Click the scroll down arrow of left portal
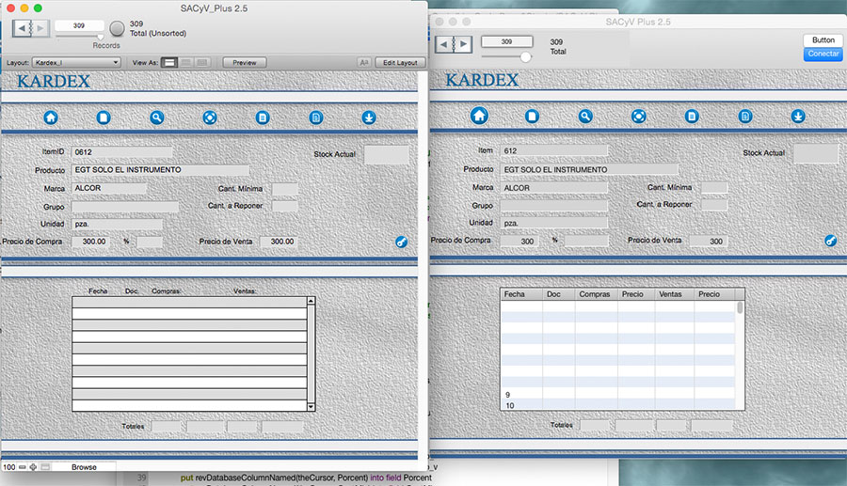This screenshot has height=486, width=847. point(312,406)
